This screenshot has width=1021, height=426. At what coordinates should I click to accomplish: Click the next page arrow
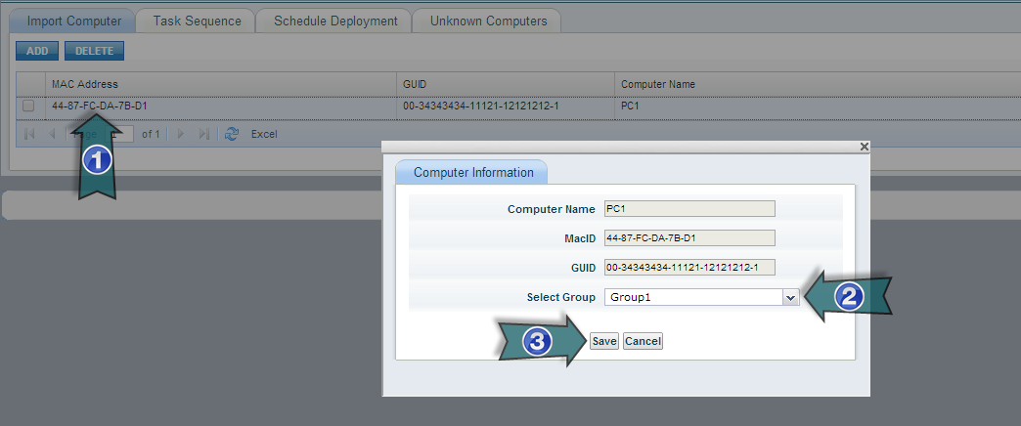click(181, 134)
